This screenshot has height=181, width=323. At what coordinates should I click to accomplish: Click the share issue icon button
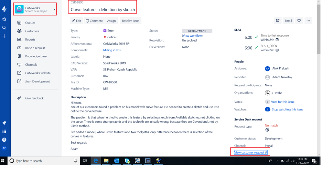click(x=278, y=21)
